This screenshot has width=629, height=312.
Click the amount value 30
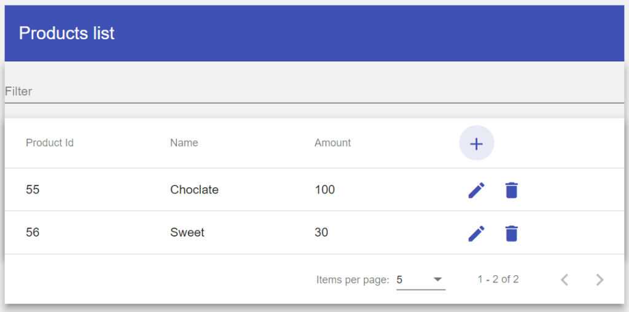click(x=321, y=232)
